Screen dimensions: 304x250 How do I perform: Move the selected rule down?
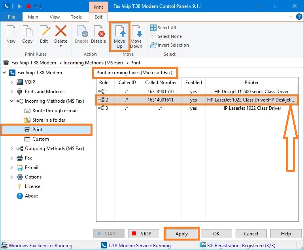click(136, 37)
